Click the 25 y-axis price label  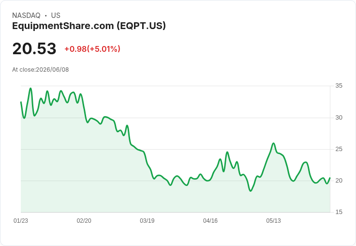[339, 149]
